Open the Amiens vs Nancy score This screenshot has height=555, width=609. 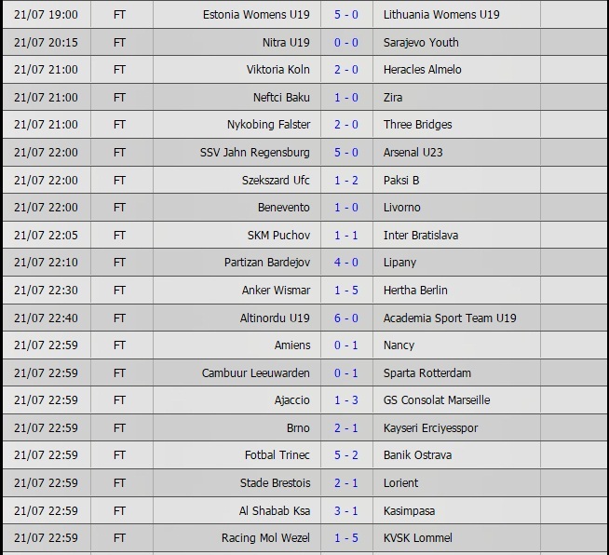pos(345,345)
